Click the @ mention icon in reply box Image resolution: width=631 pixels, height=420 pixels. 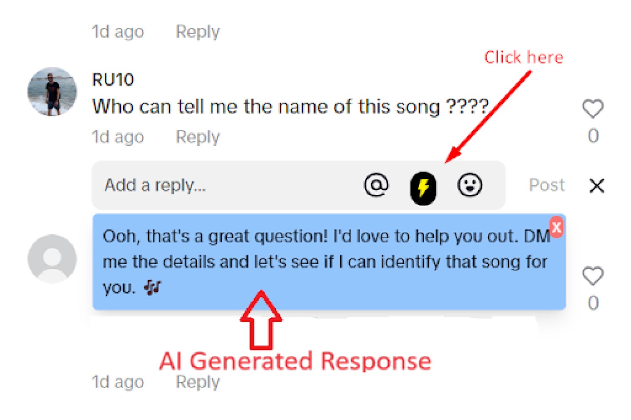pyautogui.click(x=376, y=185)
